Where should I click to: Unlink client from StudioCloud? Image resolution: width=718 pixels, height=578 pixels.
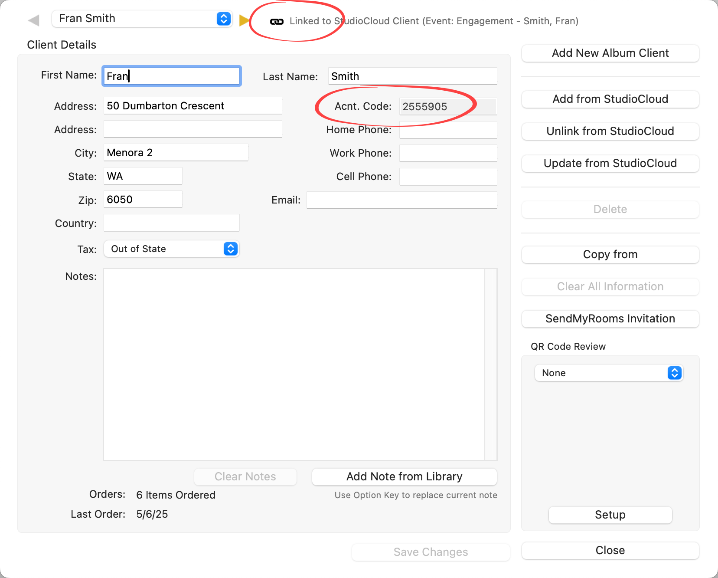[x=610, y=131]
